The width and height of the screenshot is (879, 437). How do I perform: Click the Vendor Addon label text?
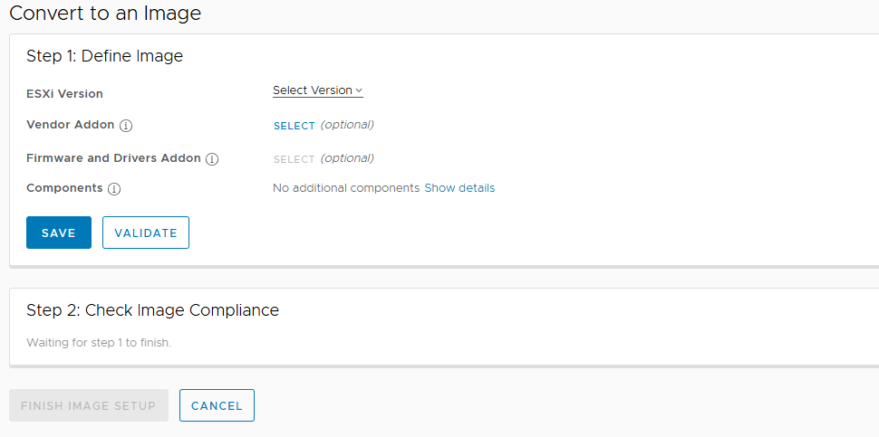tap(71, 125)
